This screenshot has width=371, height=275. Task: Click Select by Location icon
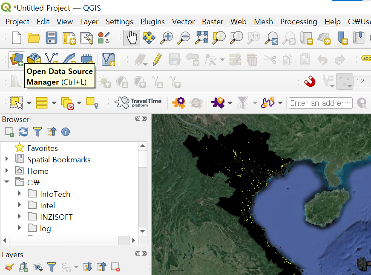click(92, 103)
